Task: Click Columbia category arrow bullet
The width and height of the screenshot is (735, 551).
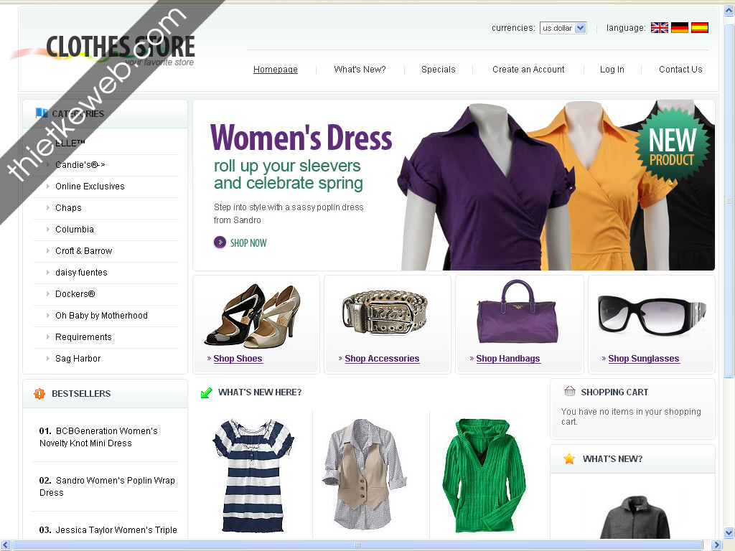Action: pyautogui.click(x=48, y=229)
